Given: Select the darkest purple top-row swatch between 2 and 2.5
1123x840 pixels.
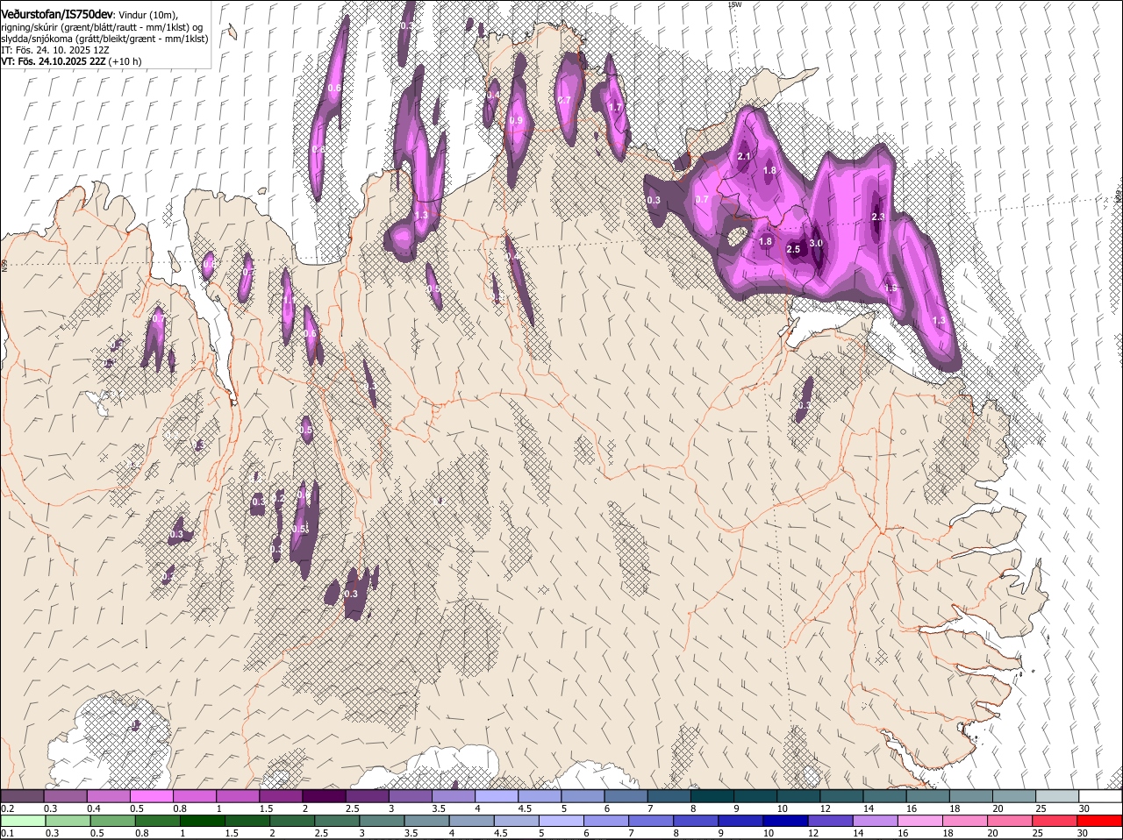Looking at the screenshot, I should click(324, 795).
